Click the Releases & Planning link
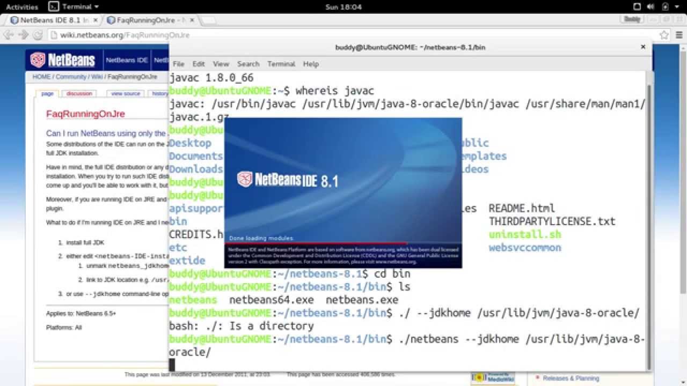This screenshot has width=687, height=386. [571, 378]
